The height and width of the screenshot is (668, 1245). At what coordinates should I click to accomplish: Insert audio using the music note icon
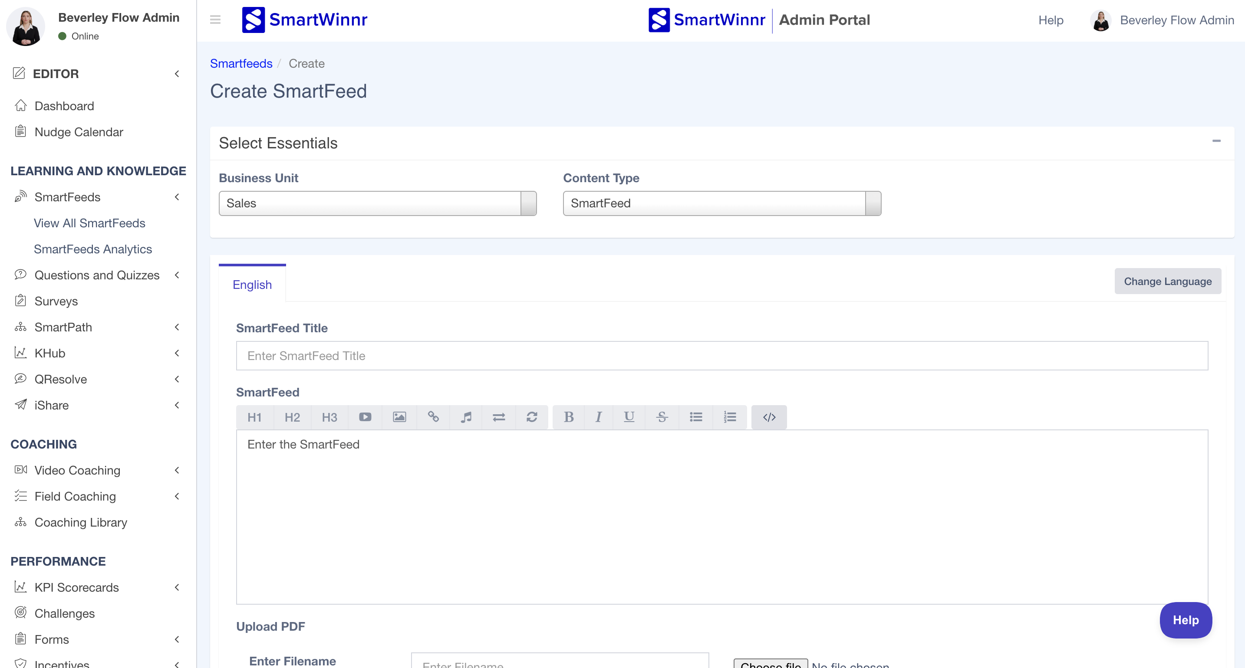pos(466,417)
